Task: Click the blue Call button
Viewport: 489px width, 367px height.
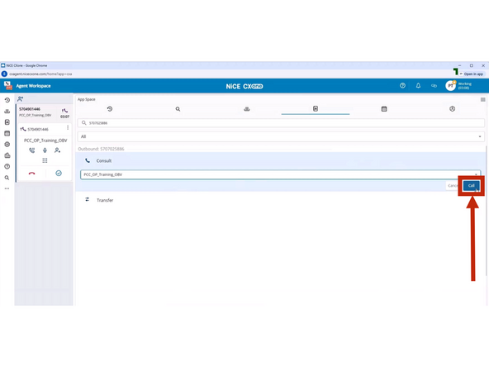Action: click(x=471, y=185)
